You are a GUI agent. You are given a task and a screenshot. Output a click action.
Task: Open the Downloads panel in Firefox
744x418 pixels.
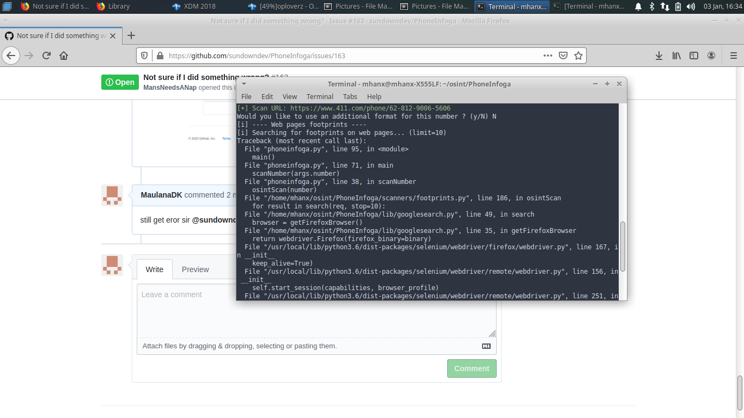(x=658, y=56)
